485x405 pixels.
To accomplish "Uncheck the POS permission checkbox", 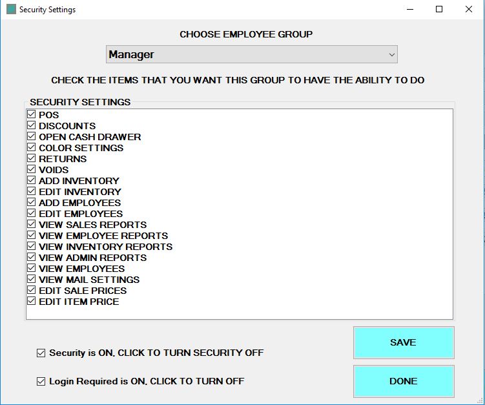I will (x=31, y=115).
